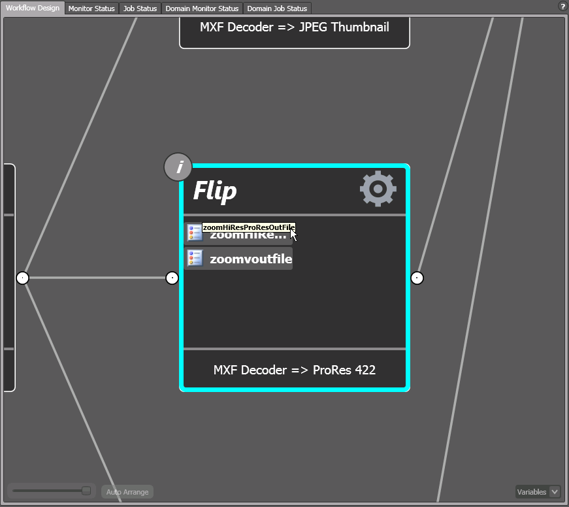The image size is (569, 507).
Task: Select the zoomvoutfile variable label
Action: click(x=251, y=259)
